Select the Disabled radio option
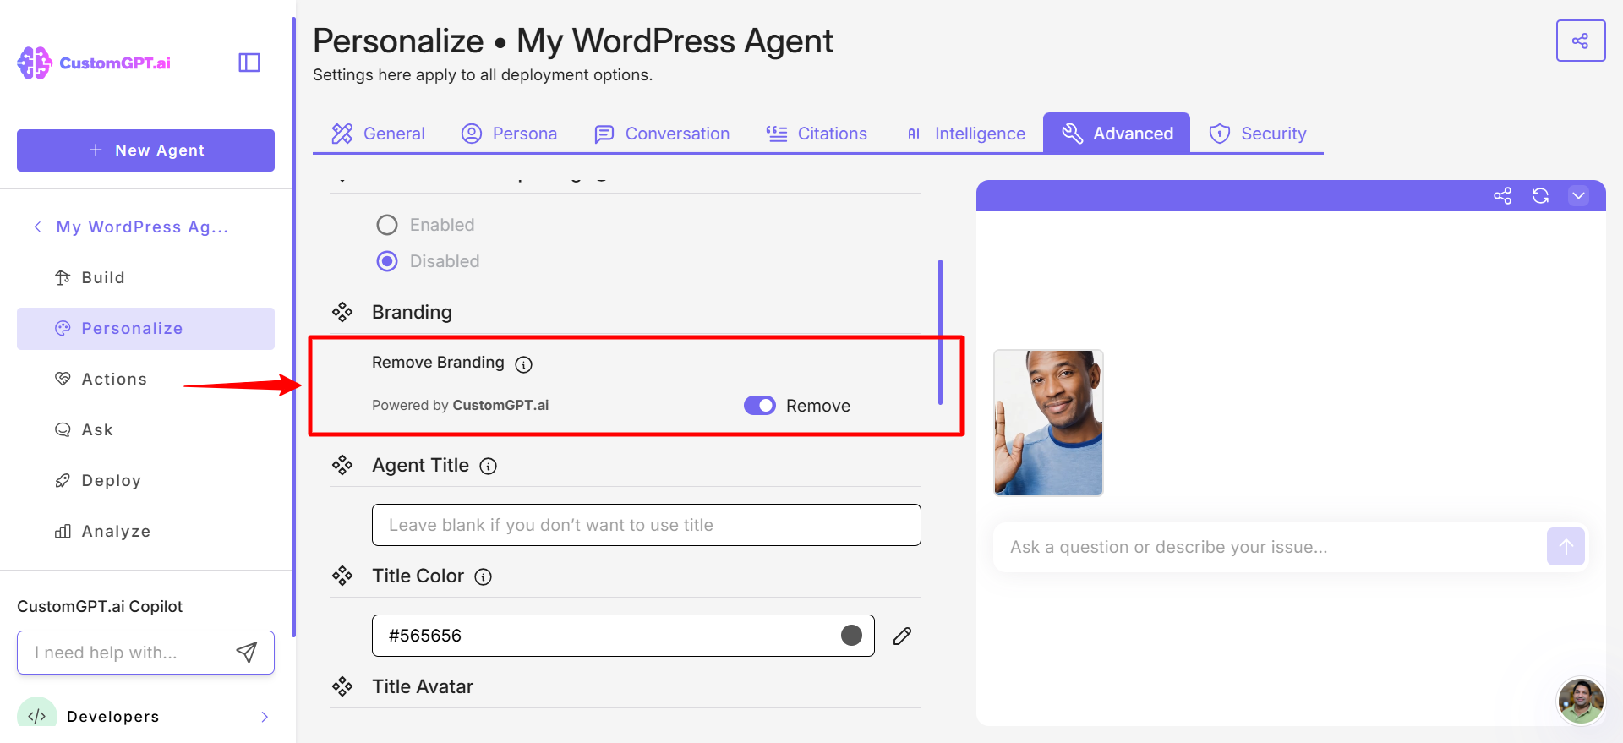 (387, 261)
